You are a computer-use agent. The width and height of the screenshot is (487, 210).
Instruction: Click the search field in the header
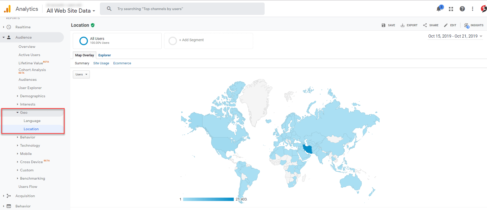(x=182, y=9)
